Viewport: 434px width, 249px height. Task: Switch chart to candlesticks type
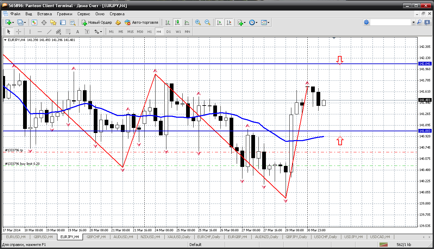[x=177, y=22]
